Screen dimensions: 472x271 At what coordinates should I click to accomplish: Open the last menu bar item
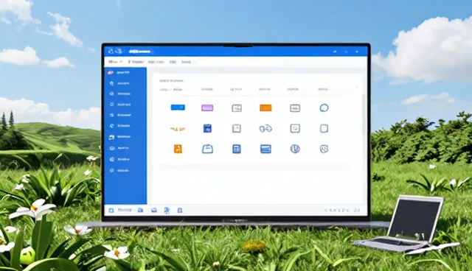pyautogui.click(x=187, y=62)
